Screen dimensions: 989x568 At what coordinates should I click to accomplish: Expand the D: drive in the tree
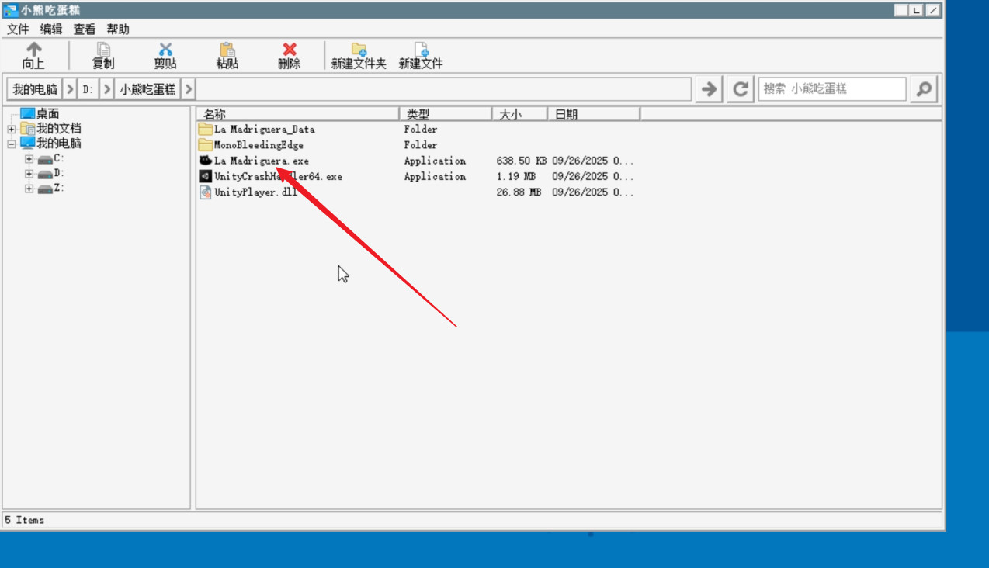[x=29, y=174]
